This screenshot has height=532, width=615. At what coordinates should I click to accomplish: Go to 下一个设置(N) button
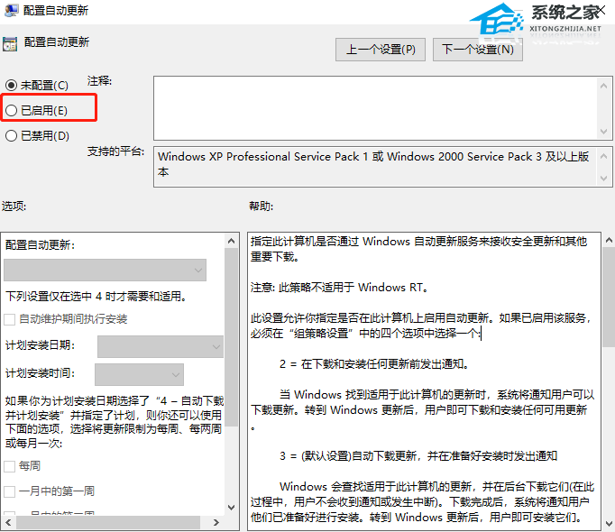click(478, 50)
